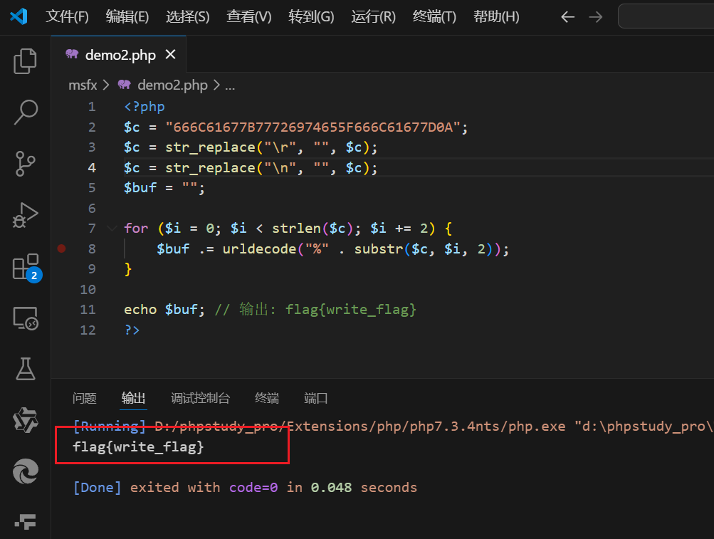Viewport: 714px width, 539px height.
Task: Close the demo2.php editor tab
Action: (170, 54)
